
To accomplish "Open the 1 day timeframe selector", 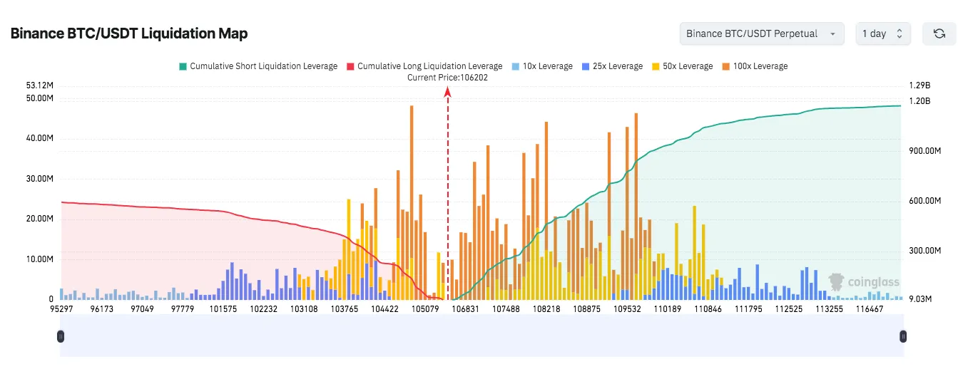I will (x=883, y=33).
